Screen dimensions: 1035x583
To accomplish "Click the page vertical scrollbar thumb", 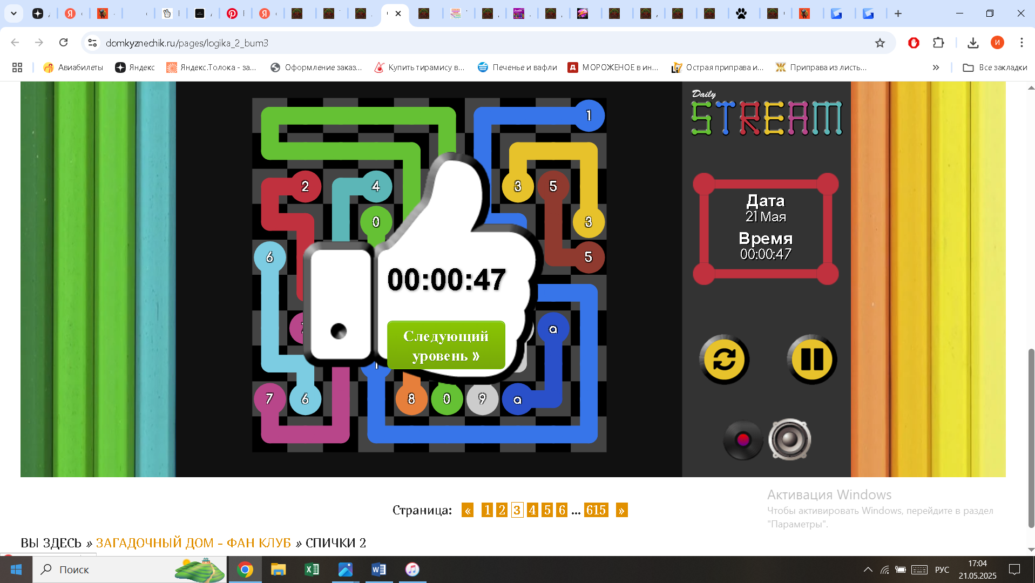I will 1031,438.
